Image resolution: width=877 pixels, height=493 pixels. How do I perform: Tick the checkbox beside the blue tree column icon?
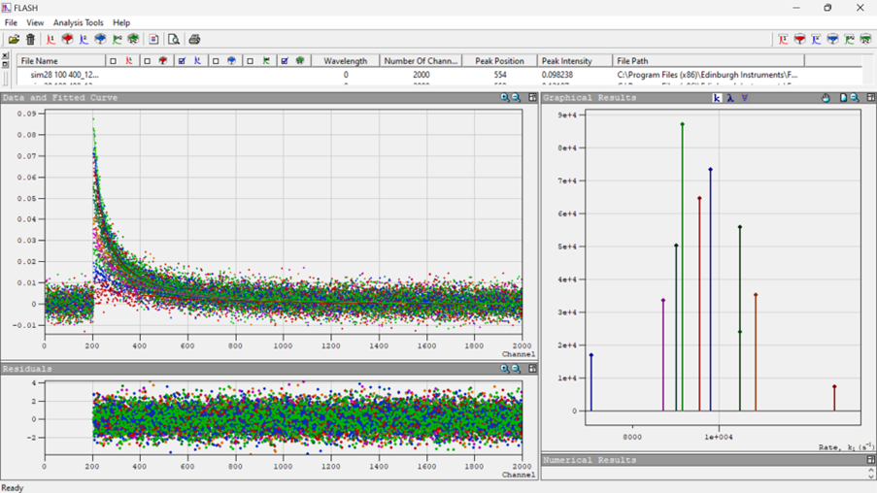(216, 61)
